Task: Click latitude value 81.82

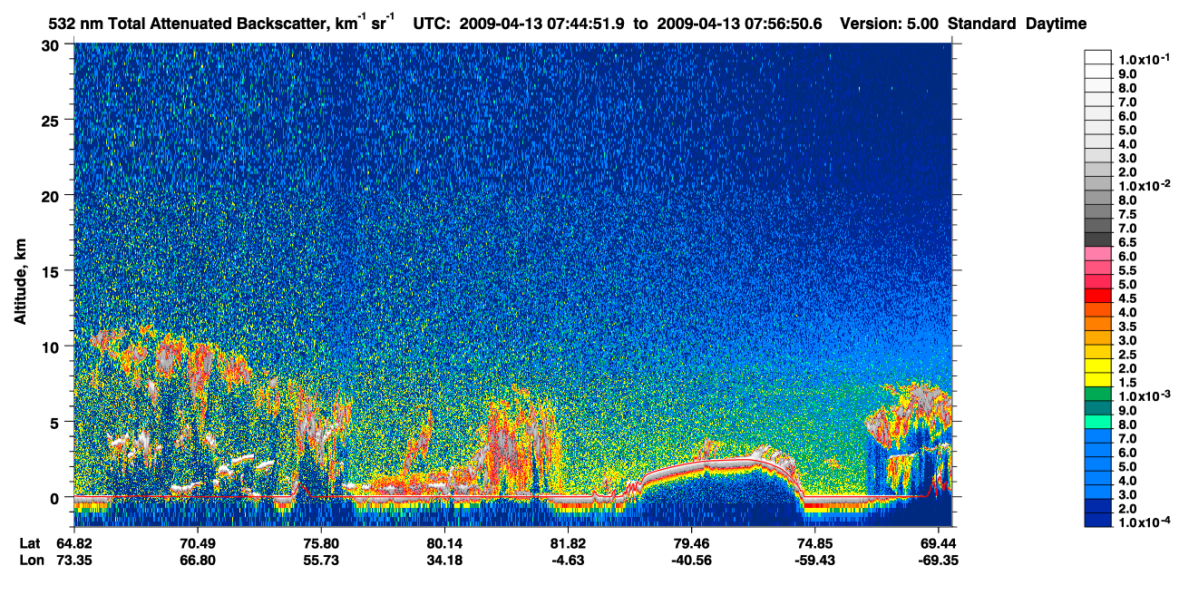Action: click(x=567, y=542)
